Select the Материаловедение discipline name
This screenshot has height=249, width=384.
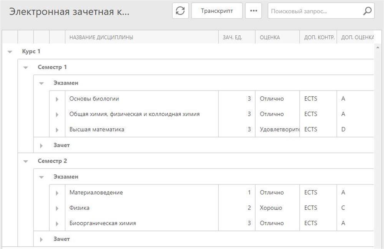pyautogui.click(x=96, y=193)
